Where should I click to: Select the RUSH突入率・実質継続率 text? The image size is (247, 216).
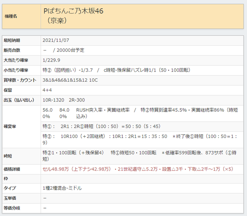coord(103,110)
